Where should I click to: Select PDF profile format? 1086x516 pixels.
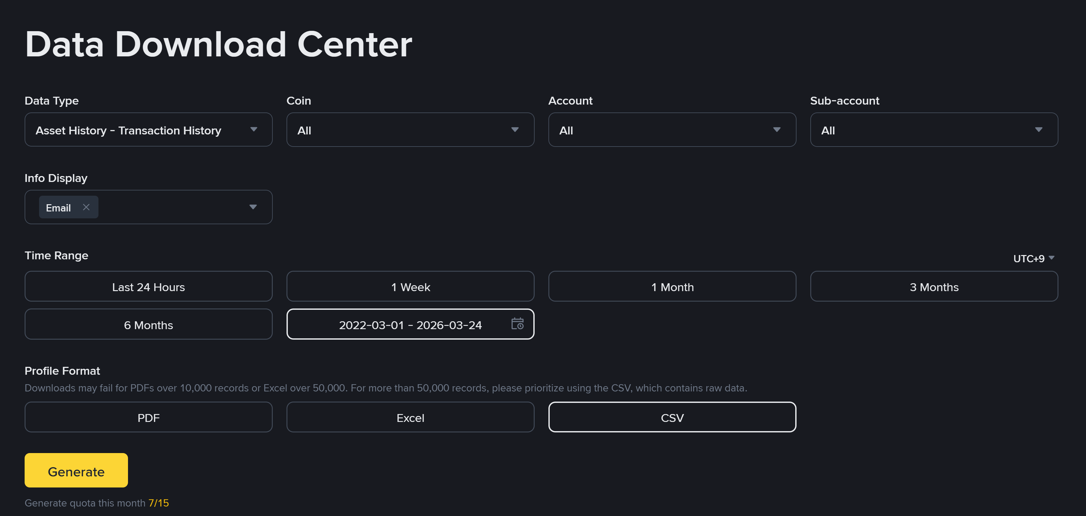(148, 417)
